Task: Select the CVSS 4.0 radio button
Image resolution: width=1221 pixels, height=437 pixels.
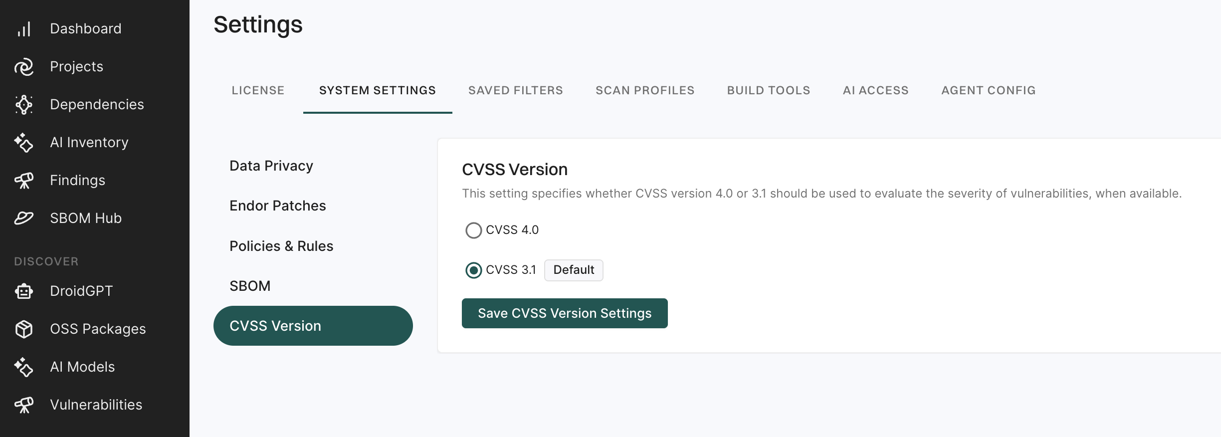Action: 473,230
